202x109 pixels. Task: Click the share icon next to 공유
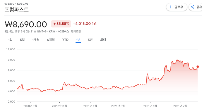[192, 7]
